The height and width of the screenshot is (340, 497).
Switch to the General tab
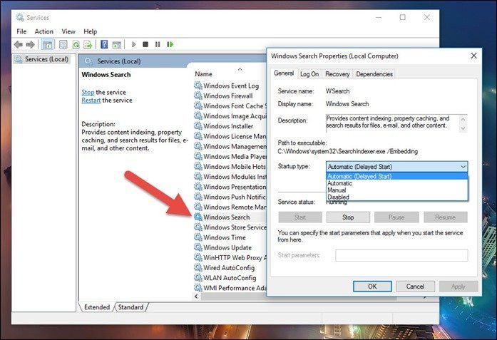284,73
